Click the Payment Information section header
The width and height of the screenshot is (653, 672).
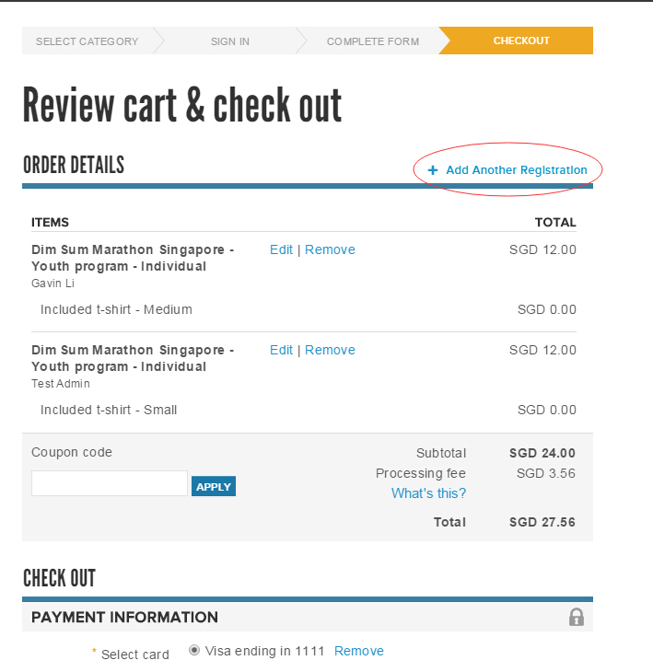pos(124,617)
